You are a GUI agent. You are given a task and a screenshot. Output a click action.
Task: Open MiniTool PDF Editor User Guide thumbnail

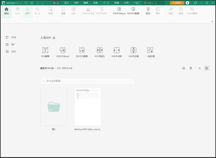coord(87,107)
